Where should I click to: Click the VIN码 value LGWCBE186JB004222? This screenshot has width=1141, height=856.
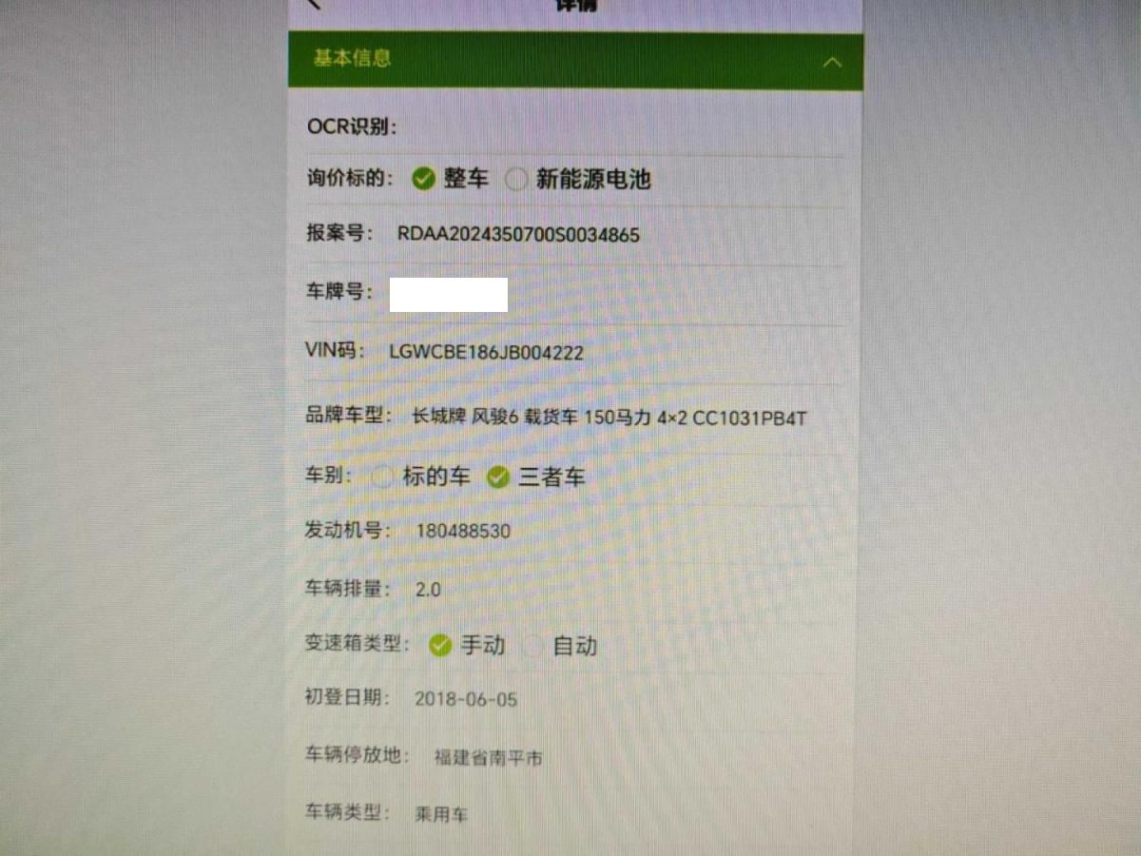(487, 353)
